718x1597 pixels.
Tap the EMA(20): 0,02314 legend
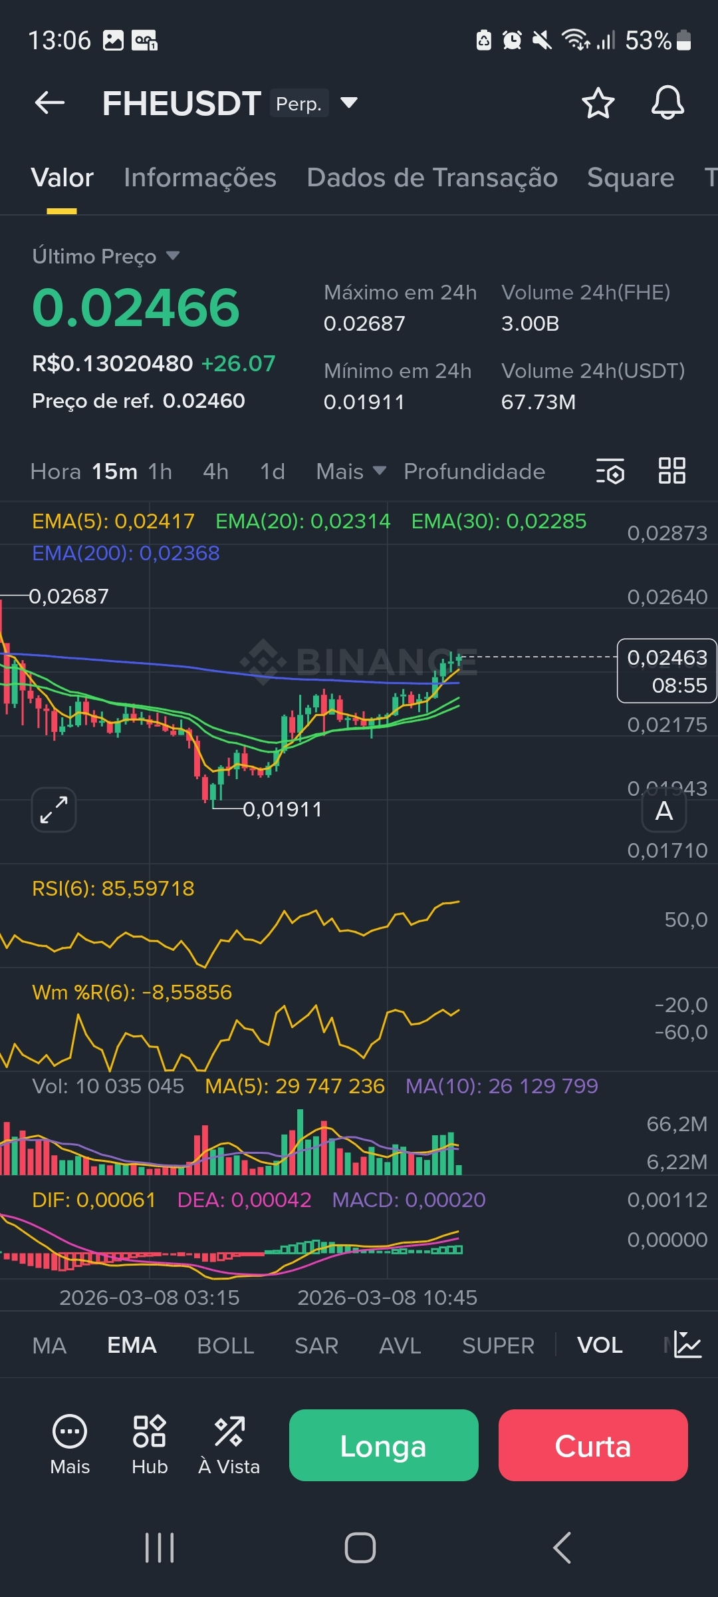point(303,521)
